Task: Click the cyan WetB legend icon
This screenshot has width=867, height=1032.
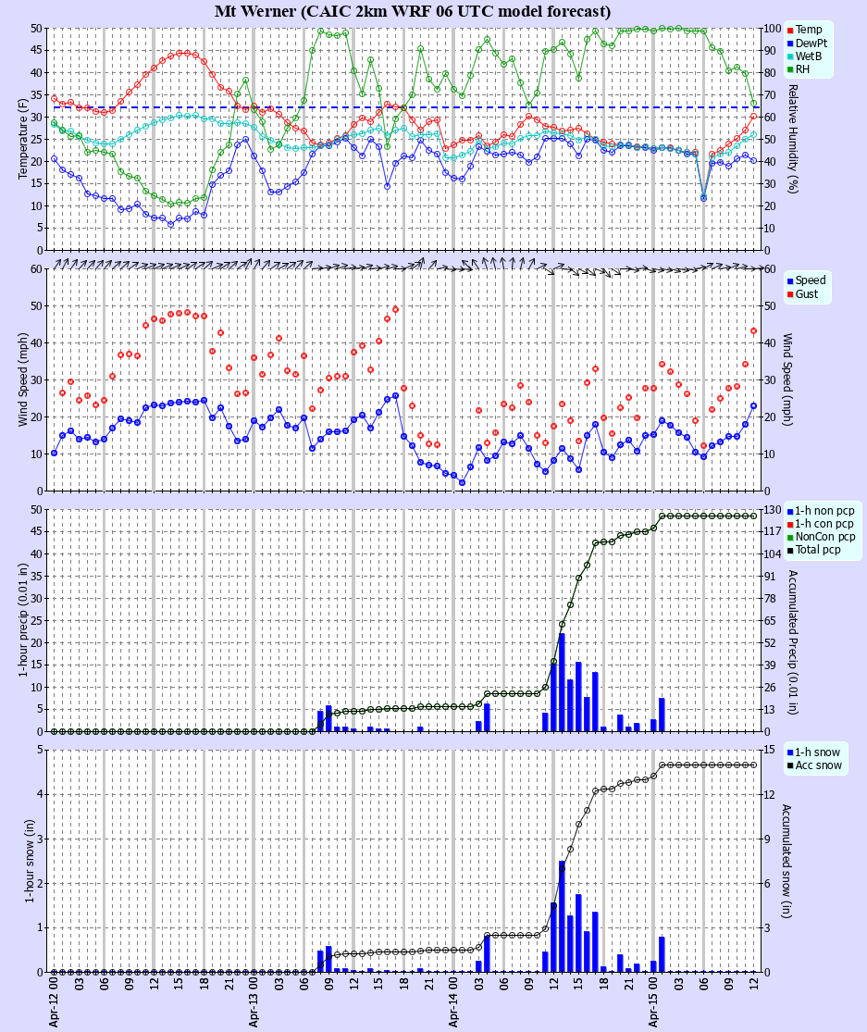Action: (792, 58)
